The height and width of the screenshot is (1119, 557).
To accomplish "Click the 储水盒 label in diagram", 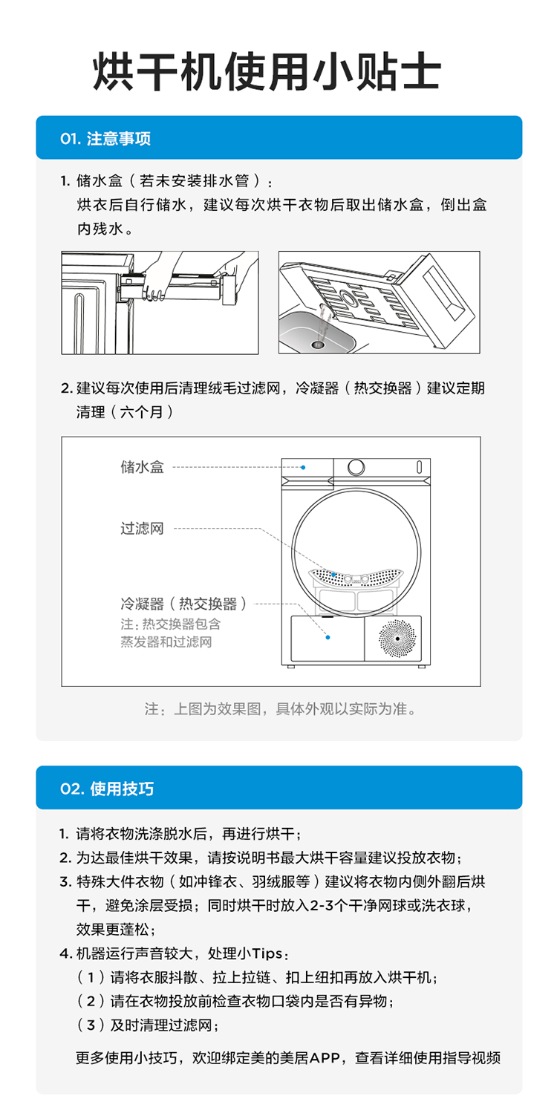I will [x=142, y=467].
